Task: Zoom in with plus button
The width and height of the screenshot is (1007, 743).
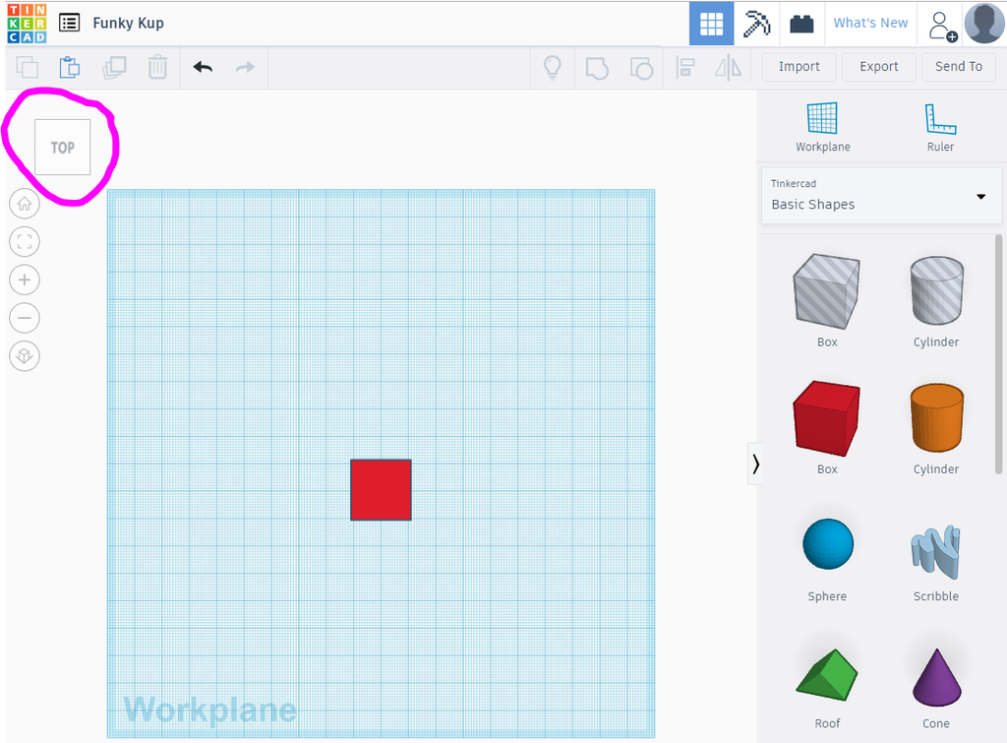Action: [25, 279]
